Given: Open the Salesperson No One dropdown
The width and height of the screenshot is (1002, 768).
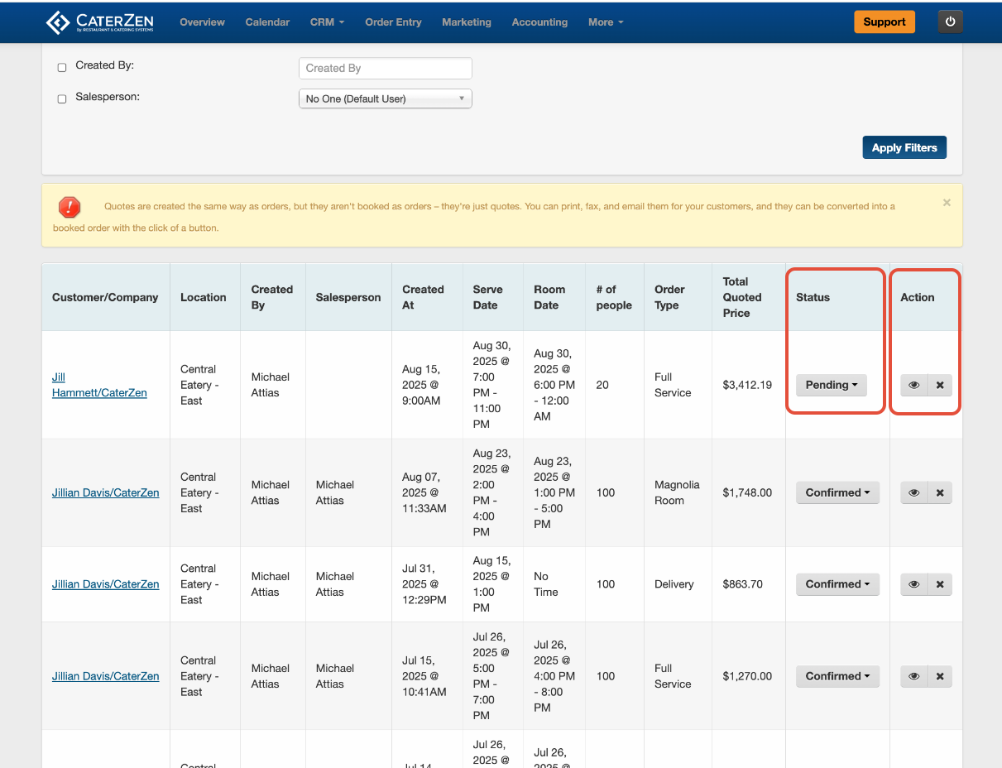Looking at the screenshot, I should 385,98.
